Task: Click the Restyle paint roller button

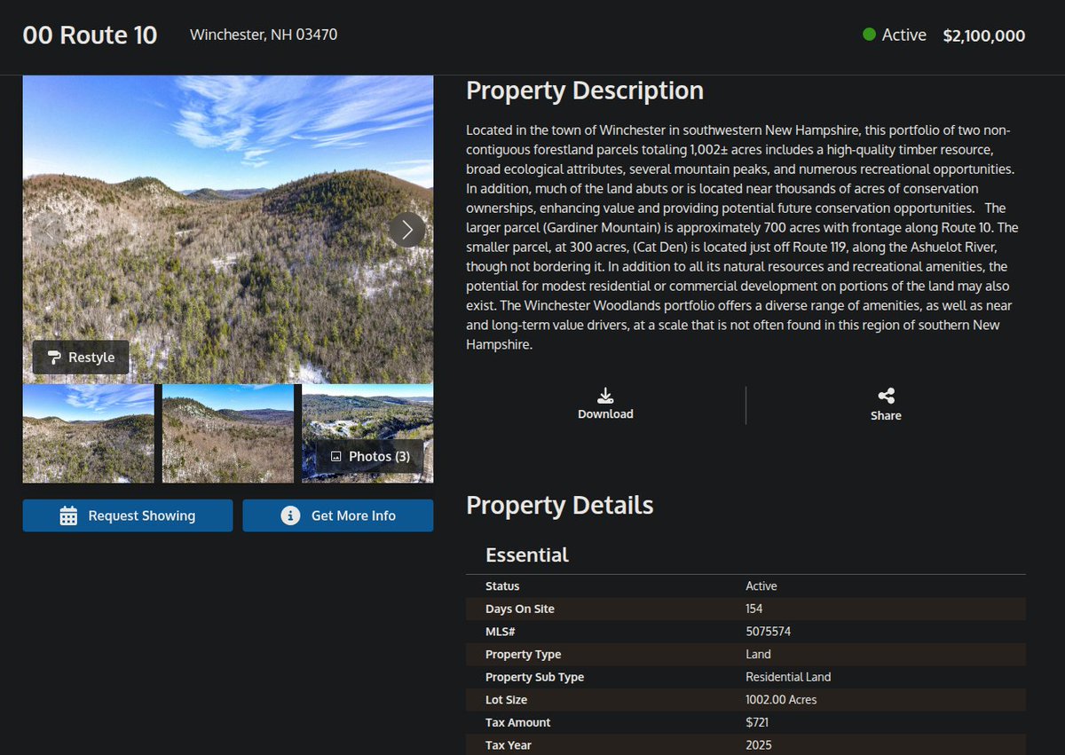Action: click(x=81, y=357)
